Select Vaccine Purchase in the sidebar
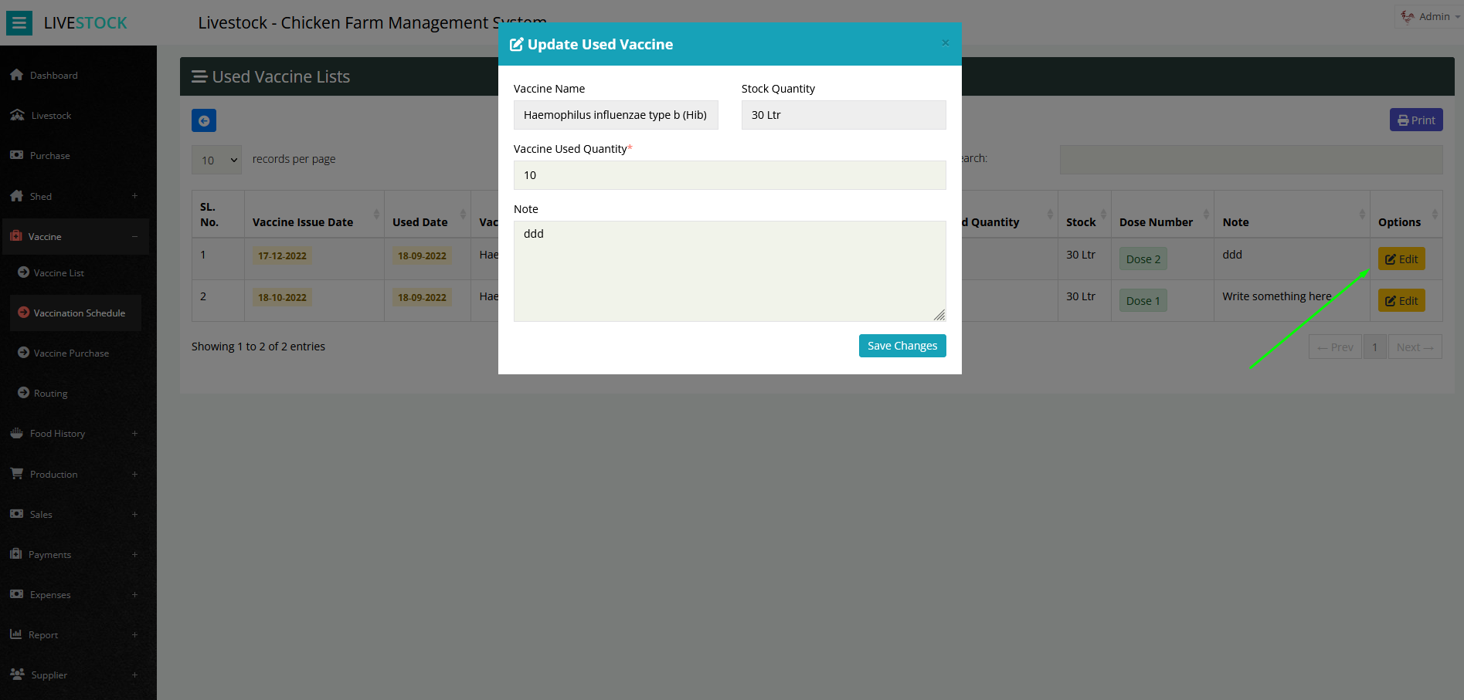The height and width of the screenshot is (700, 1464). pyautogui.click(x=71, y=353)
